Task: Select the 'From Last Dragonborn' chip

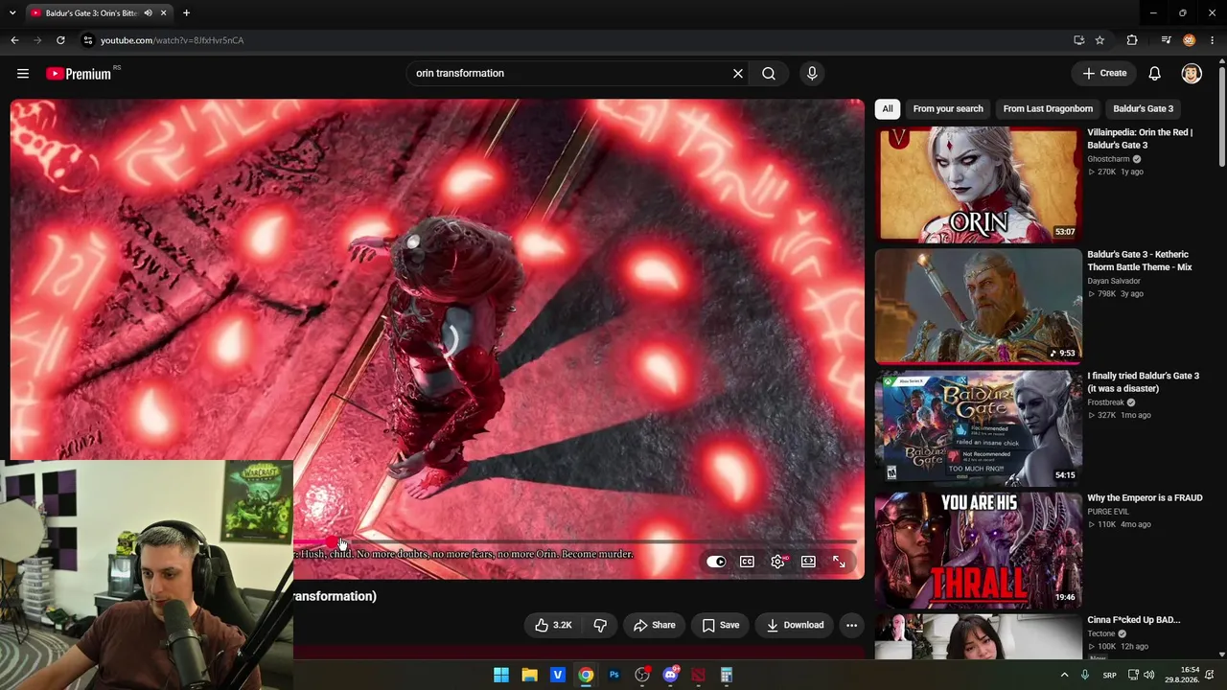Action: (x=1048, y=108)
